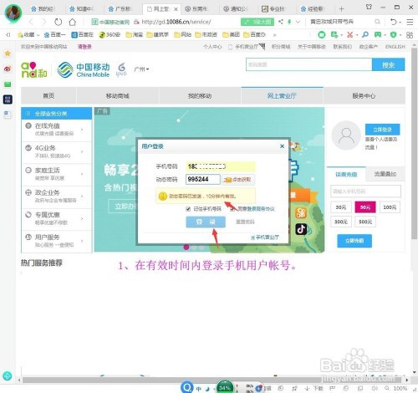The height and width of the screenshot is (393, 418).
Task: Click the address bar share icon
Action: pyautogui.click(x=281, y=22)
